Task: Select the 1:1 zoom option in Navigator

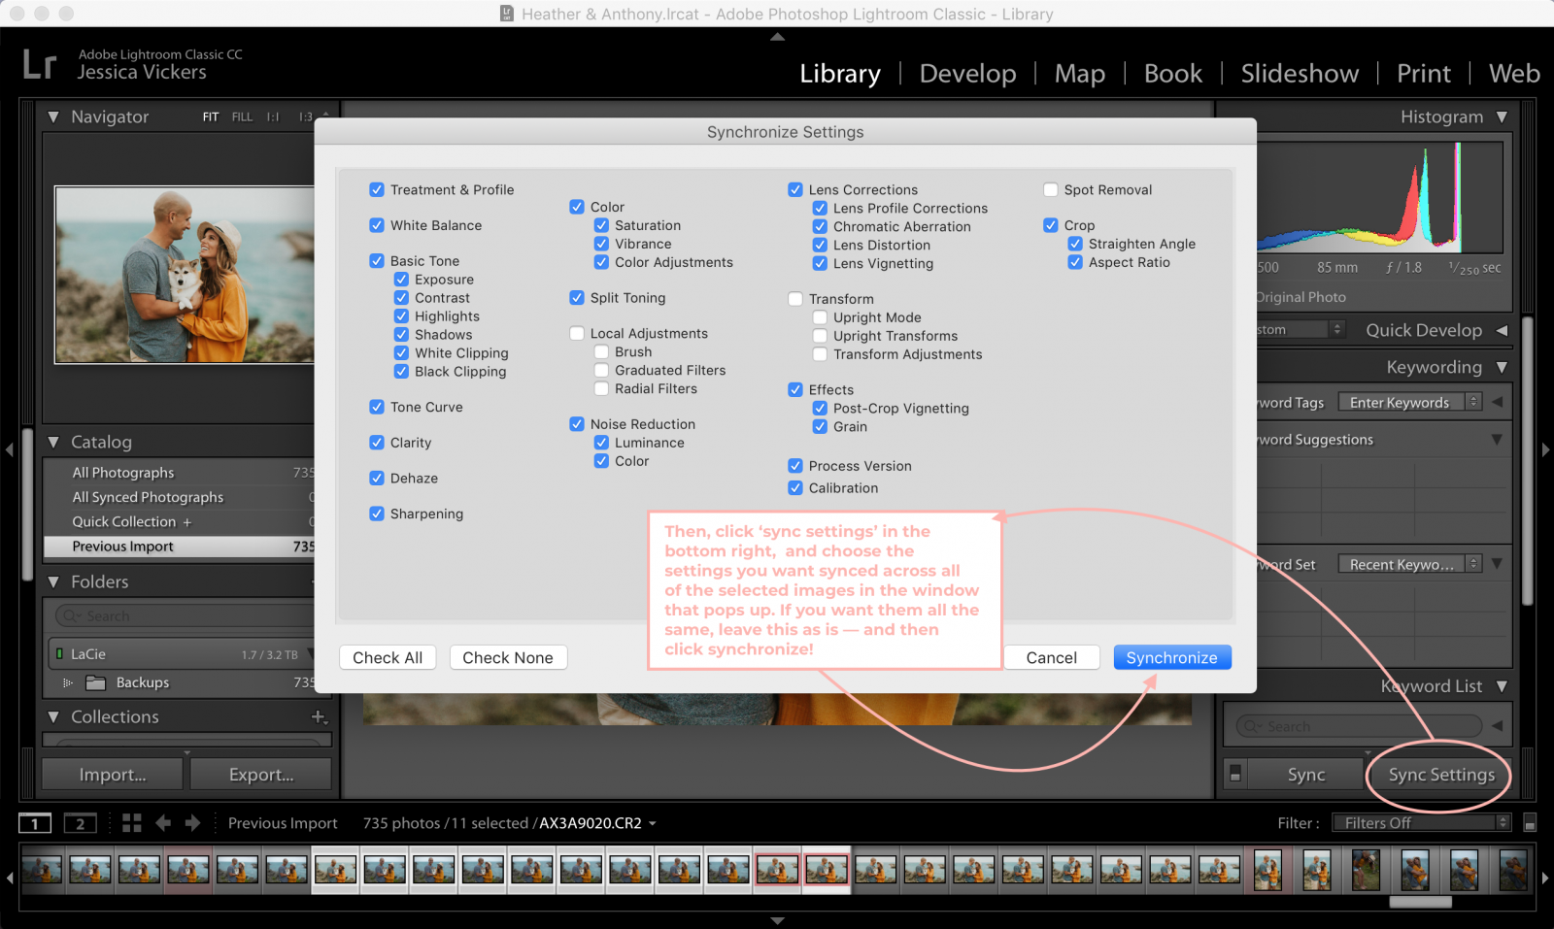Action: coord(272,116)
